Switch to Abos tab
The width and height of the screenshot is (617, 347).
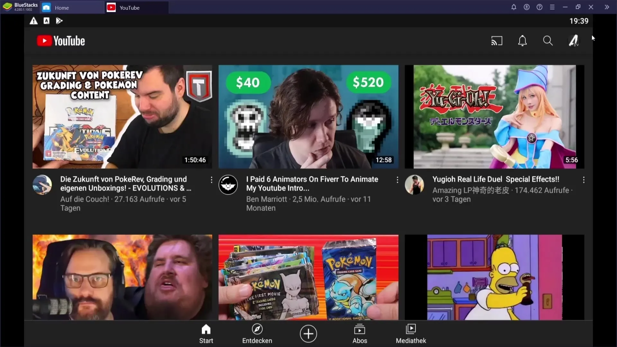tap(360, 334)
